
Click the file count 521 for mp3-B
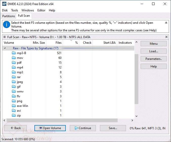[59, 53]
